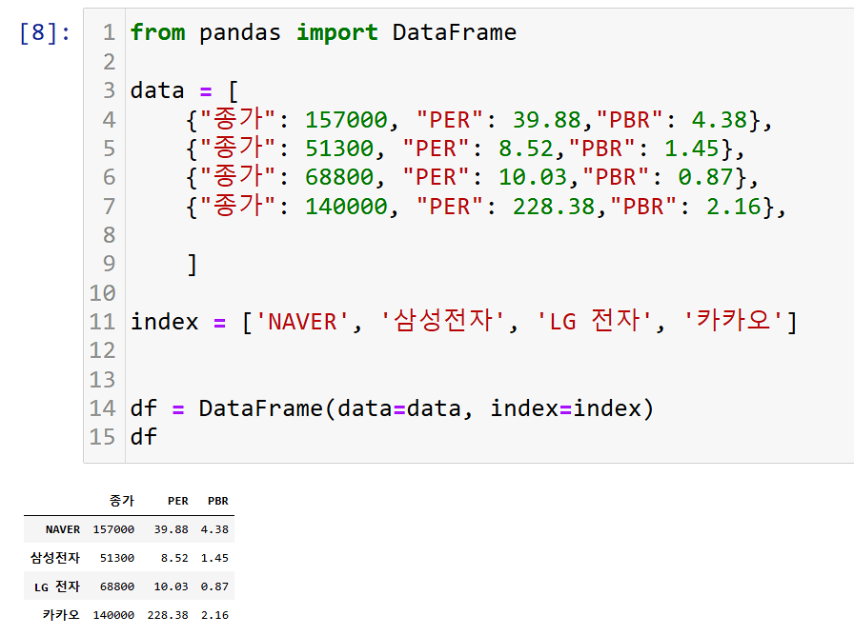This screenshot has height=636, width=854.
Task: Click output cell 4.38 in NAVER row
Action: coord(214,529)
